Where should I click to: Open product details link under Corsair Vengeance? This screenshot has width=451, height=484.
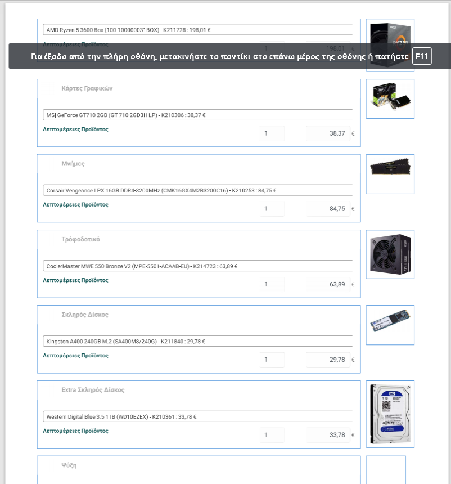click(75, 204)
